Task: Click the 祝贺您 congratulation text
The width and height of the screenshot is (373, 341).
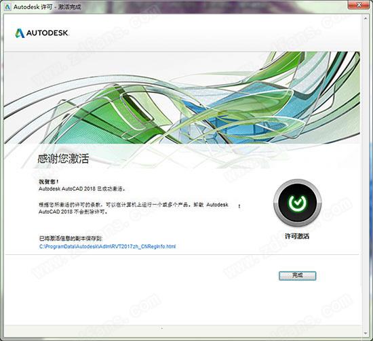Action: [x=49, y=182]
